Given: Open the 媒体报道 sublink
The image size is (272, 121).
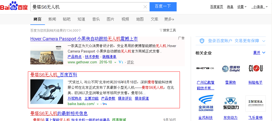Looking at the screenshot, I should [x=142, y=99].
